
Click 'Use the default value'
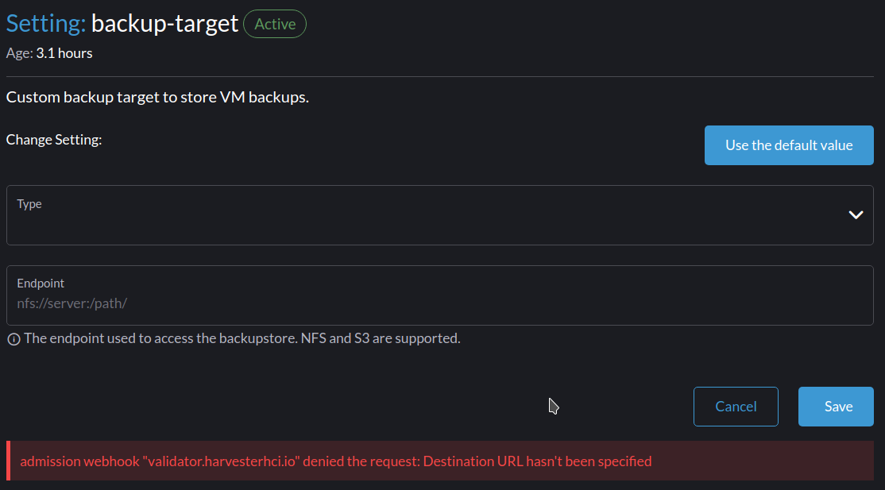(788, 145)
